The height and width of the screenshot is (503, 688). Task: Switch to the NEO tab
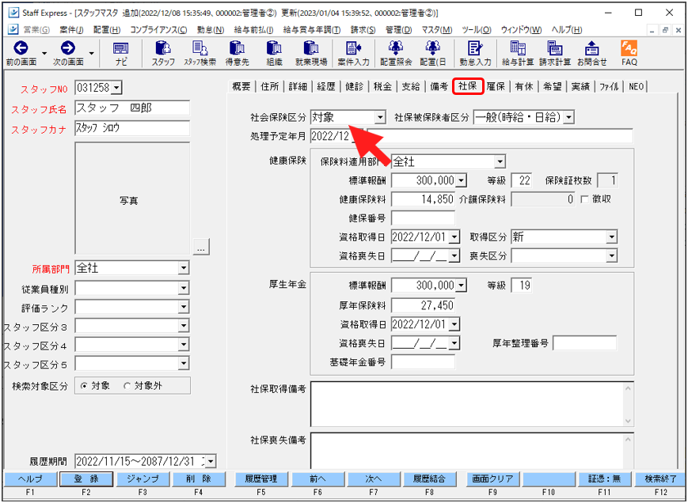(637, 87)
